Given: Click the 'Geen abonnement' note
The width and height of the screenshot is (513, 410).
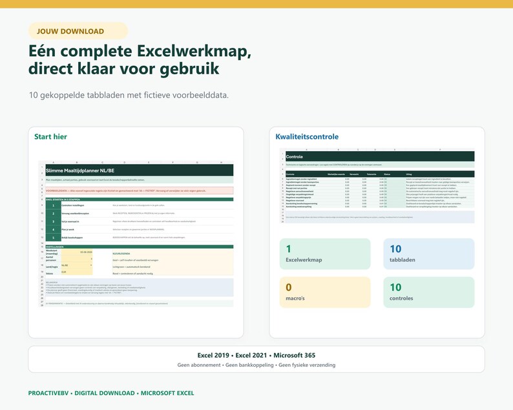Looking at the screenshot, I should pyautogui.click(x=199, y=365).
